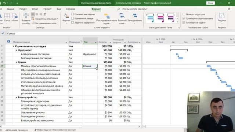Open the Рисунок (Drawing) menu
This screenshot has width=235, height=132.
click(222, 18)
